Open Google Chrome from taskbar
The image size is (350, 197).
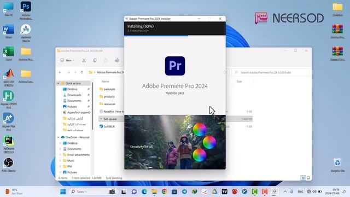(164, 192)
